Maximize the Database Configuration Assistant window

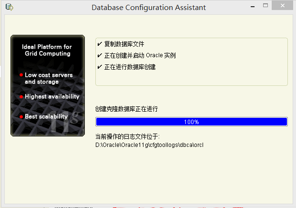pos(265,5)
